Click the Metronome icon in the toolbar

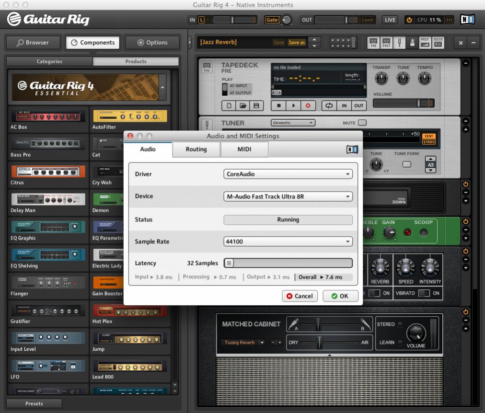(412, 43)
